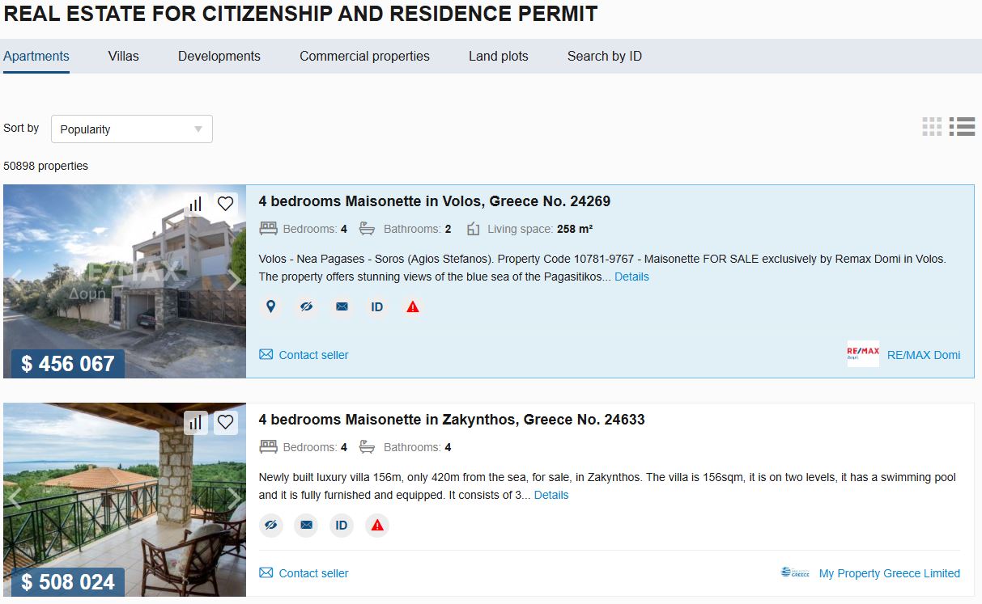Compare the Zakynthos maisonette listing
Screen dimensions: 982x604
pyautogui.click(x=195, y=422)
